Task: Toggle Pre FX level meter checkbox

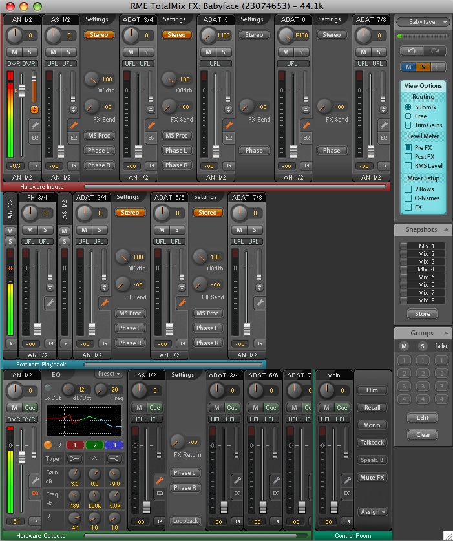Action: click(x=408, y=147)
